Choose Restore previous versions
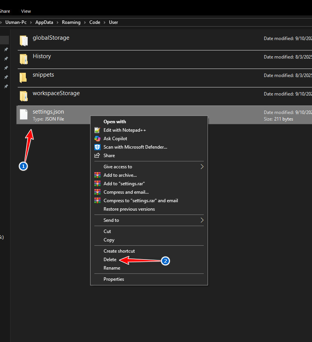The image size is (312, 342). [129, 209]
